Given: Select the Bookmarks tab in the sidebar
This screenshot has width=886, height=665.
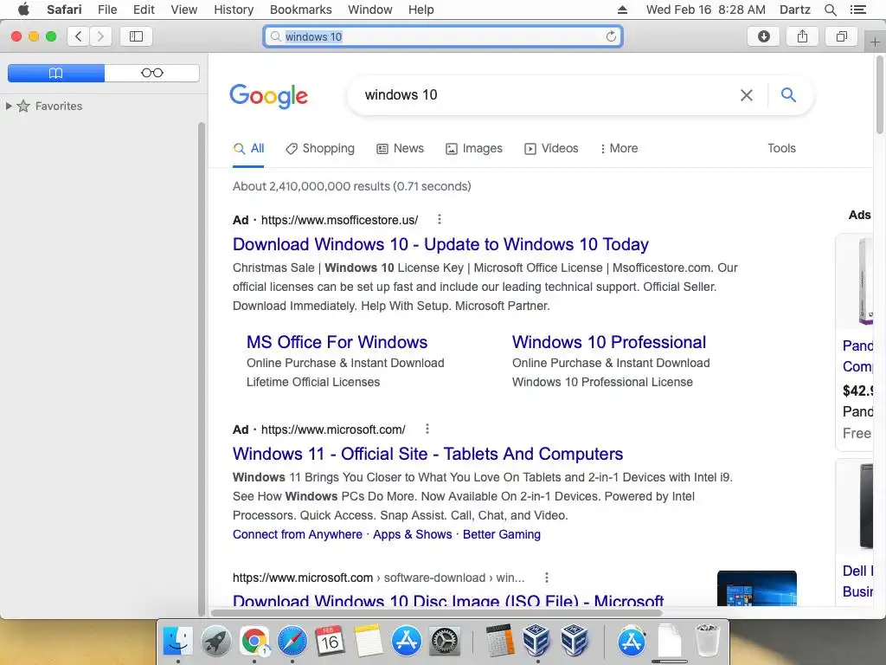Looking at the screenshot, I should 56,73.
